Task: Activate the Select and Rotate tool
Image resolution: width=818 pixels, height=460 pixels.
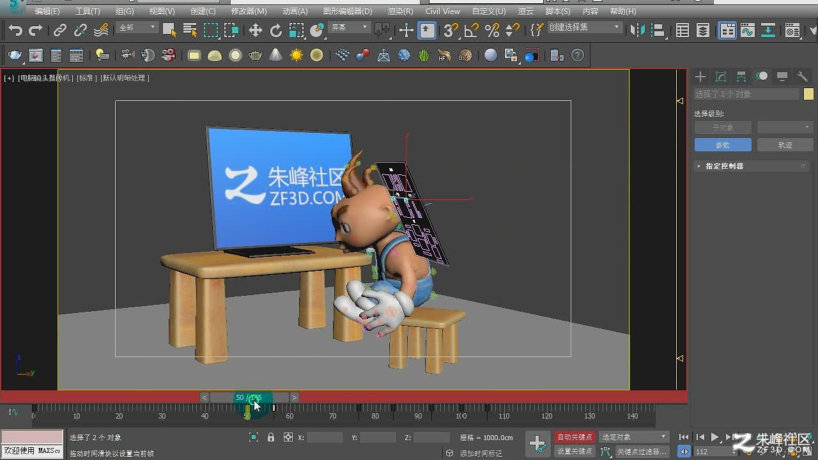Action: point(276,30)
